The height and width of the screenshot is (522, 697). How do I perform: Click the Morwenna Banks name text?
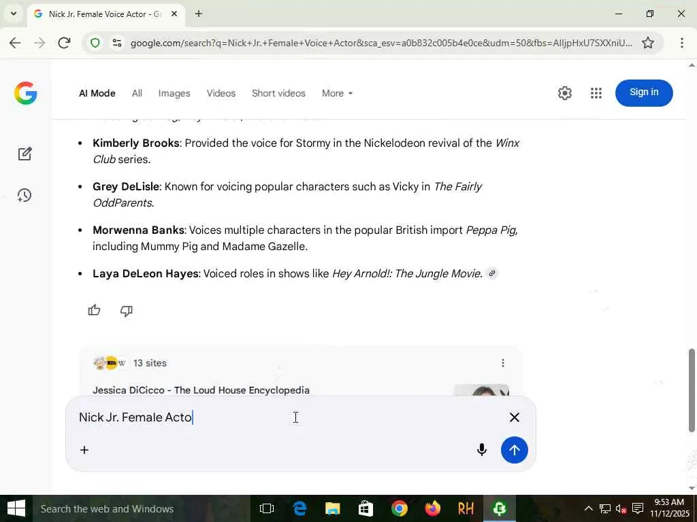pos(138,230)
